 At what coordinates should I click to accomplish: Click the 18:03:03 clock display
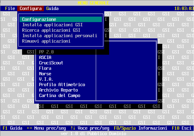(x=184, y=8)
